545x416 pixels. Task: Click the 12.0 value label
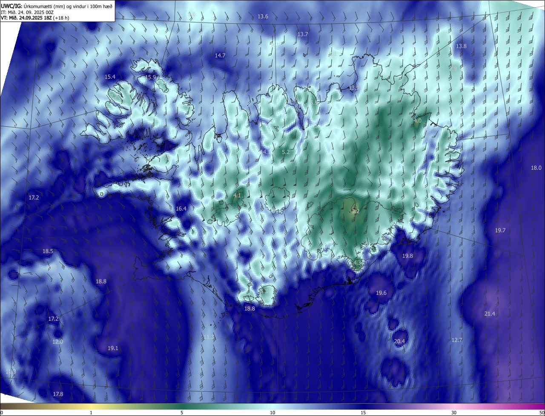pos(57,342)
